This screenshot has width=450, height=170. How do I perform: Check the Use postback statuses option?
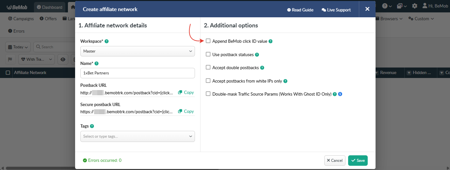208,54
